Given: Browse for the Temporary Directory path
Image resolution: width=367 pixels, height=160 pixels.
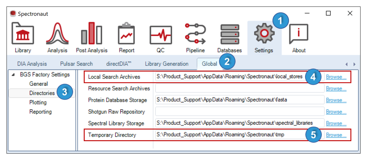Looking at the screenshot, I should tap(336, 135).
